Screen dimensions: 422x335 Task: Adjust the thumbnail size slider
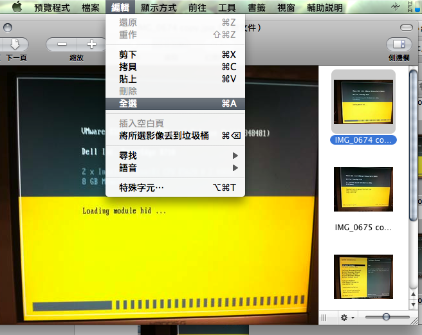pos(386,317)
